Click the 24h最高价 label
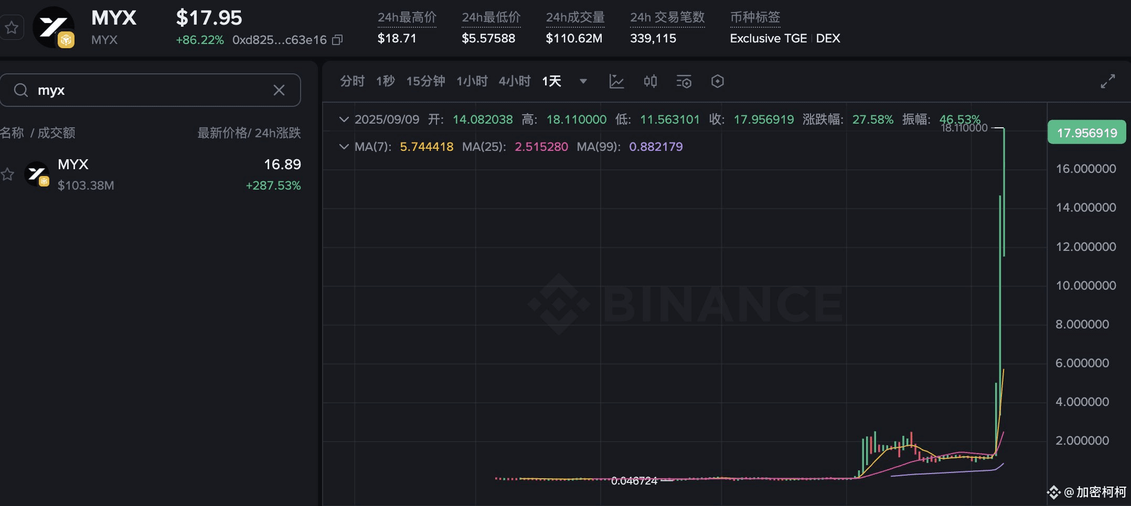Image resolution: width=1131 pixels, height=506 pixels. [407, 17]
